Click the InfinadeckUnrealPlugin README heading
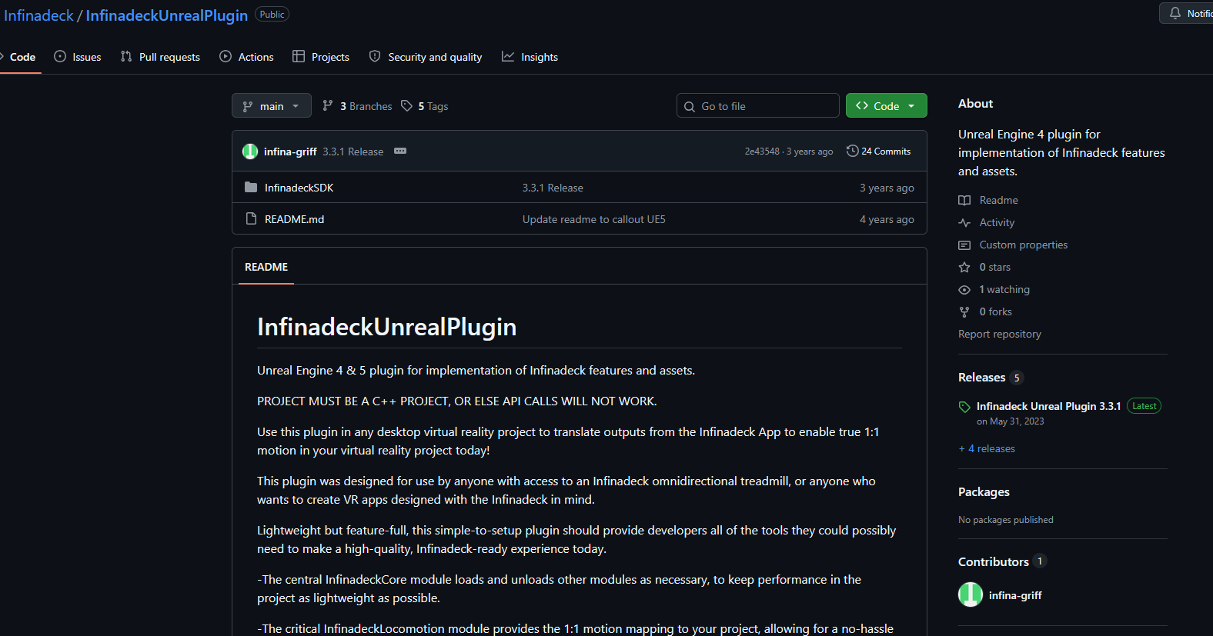 (387, 327)
